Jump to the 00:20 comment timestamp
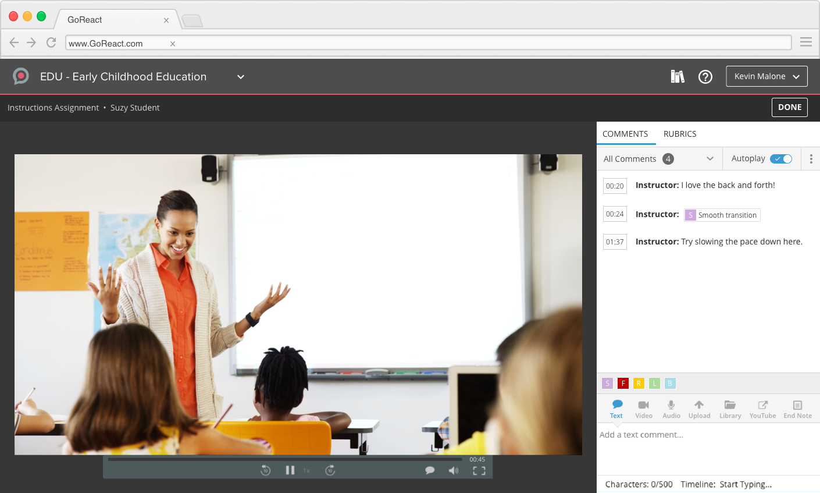 tap(615, 186)
